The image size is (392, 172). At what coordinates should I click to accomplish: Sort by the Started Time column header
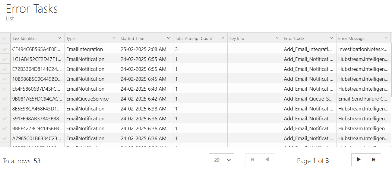pos(132,38)
